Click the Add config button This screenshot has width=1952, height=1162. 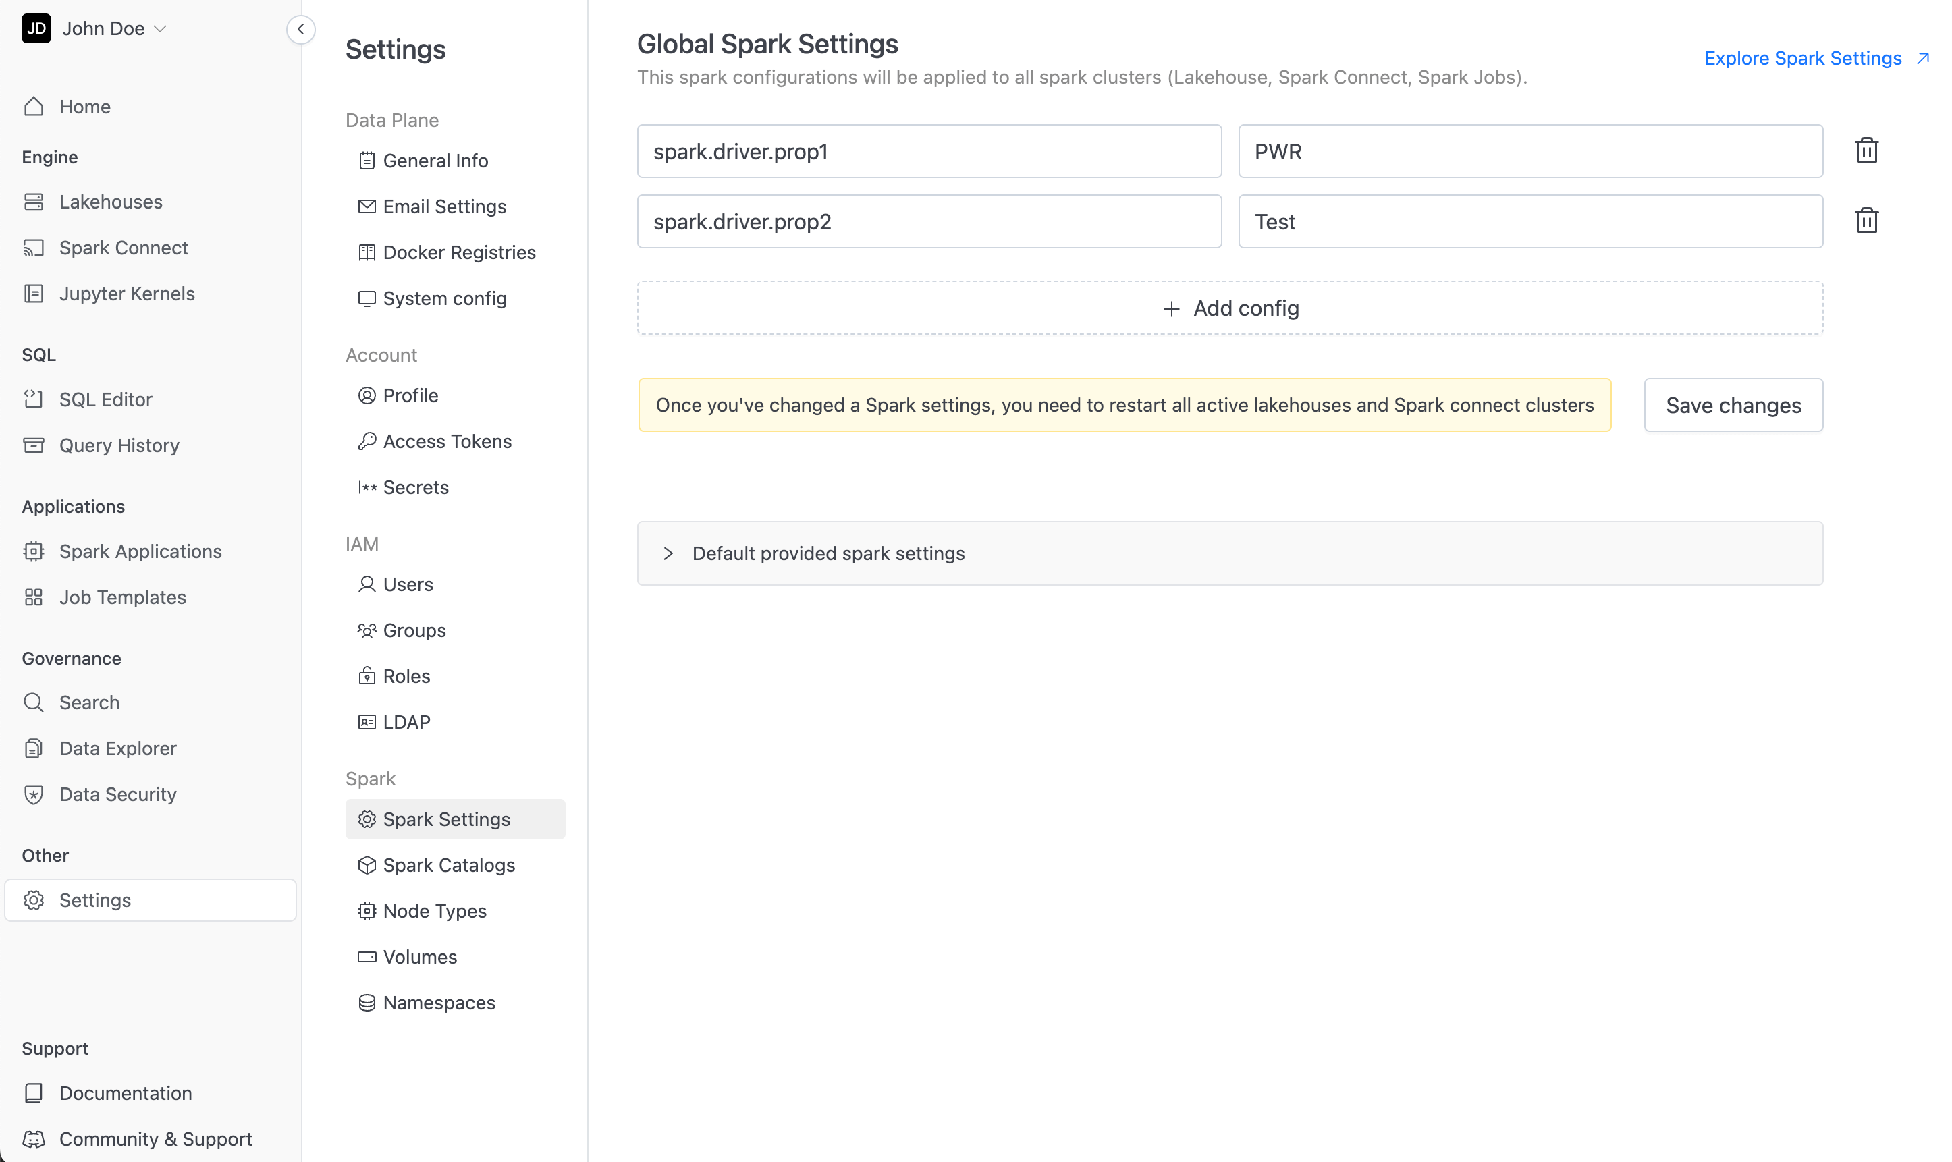pyautogui.click(x=1230, y=307)
